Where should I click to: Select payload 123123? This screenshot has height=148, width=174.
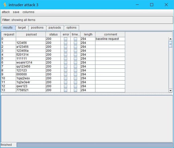click(31, 71)
